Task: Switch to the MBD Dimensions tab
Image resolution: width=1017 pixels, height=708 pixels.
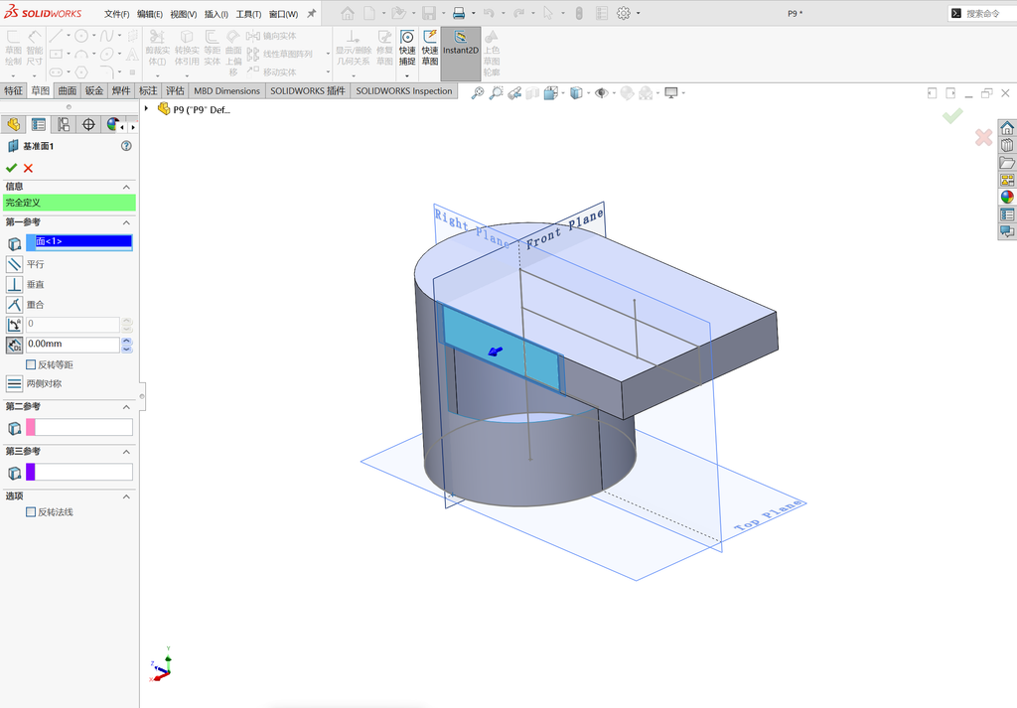Action: pyautogui.click(x=227, y=90)
